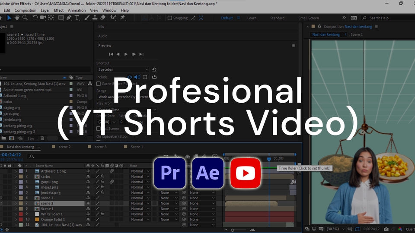Toggle fx switch on carbo layer
Image resolution: width=415 pixels, height=233 pixels.
click(x=102, y=176)
